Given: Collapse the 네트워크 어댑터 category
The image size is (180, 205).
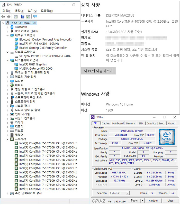Looking at the screenshot, I should (7, 35).
